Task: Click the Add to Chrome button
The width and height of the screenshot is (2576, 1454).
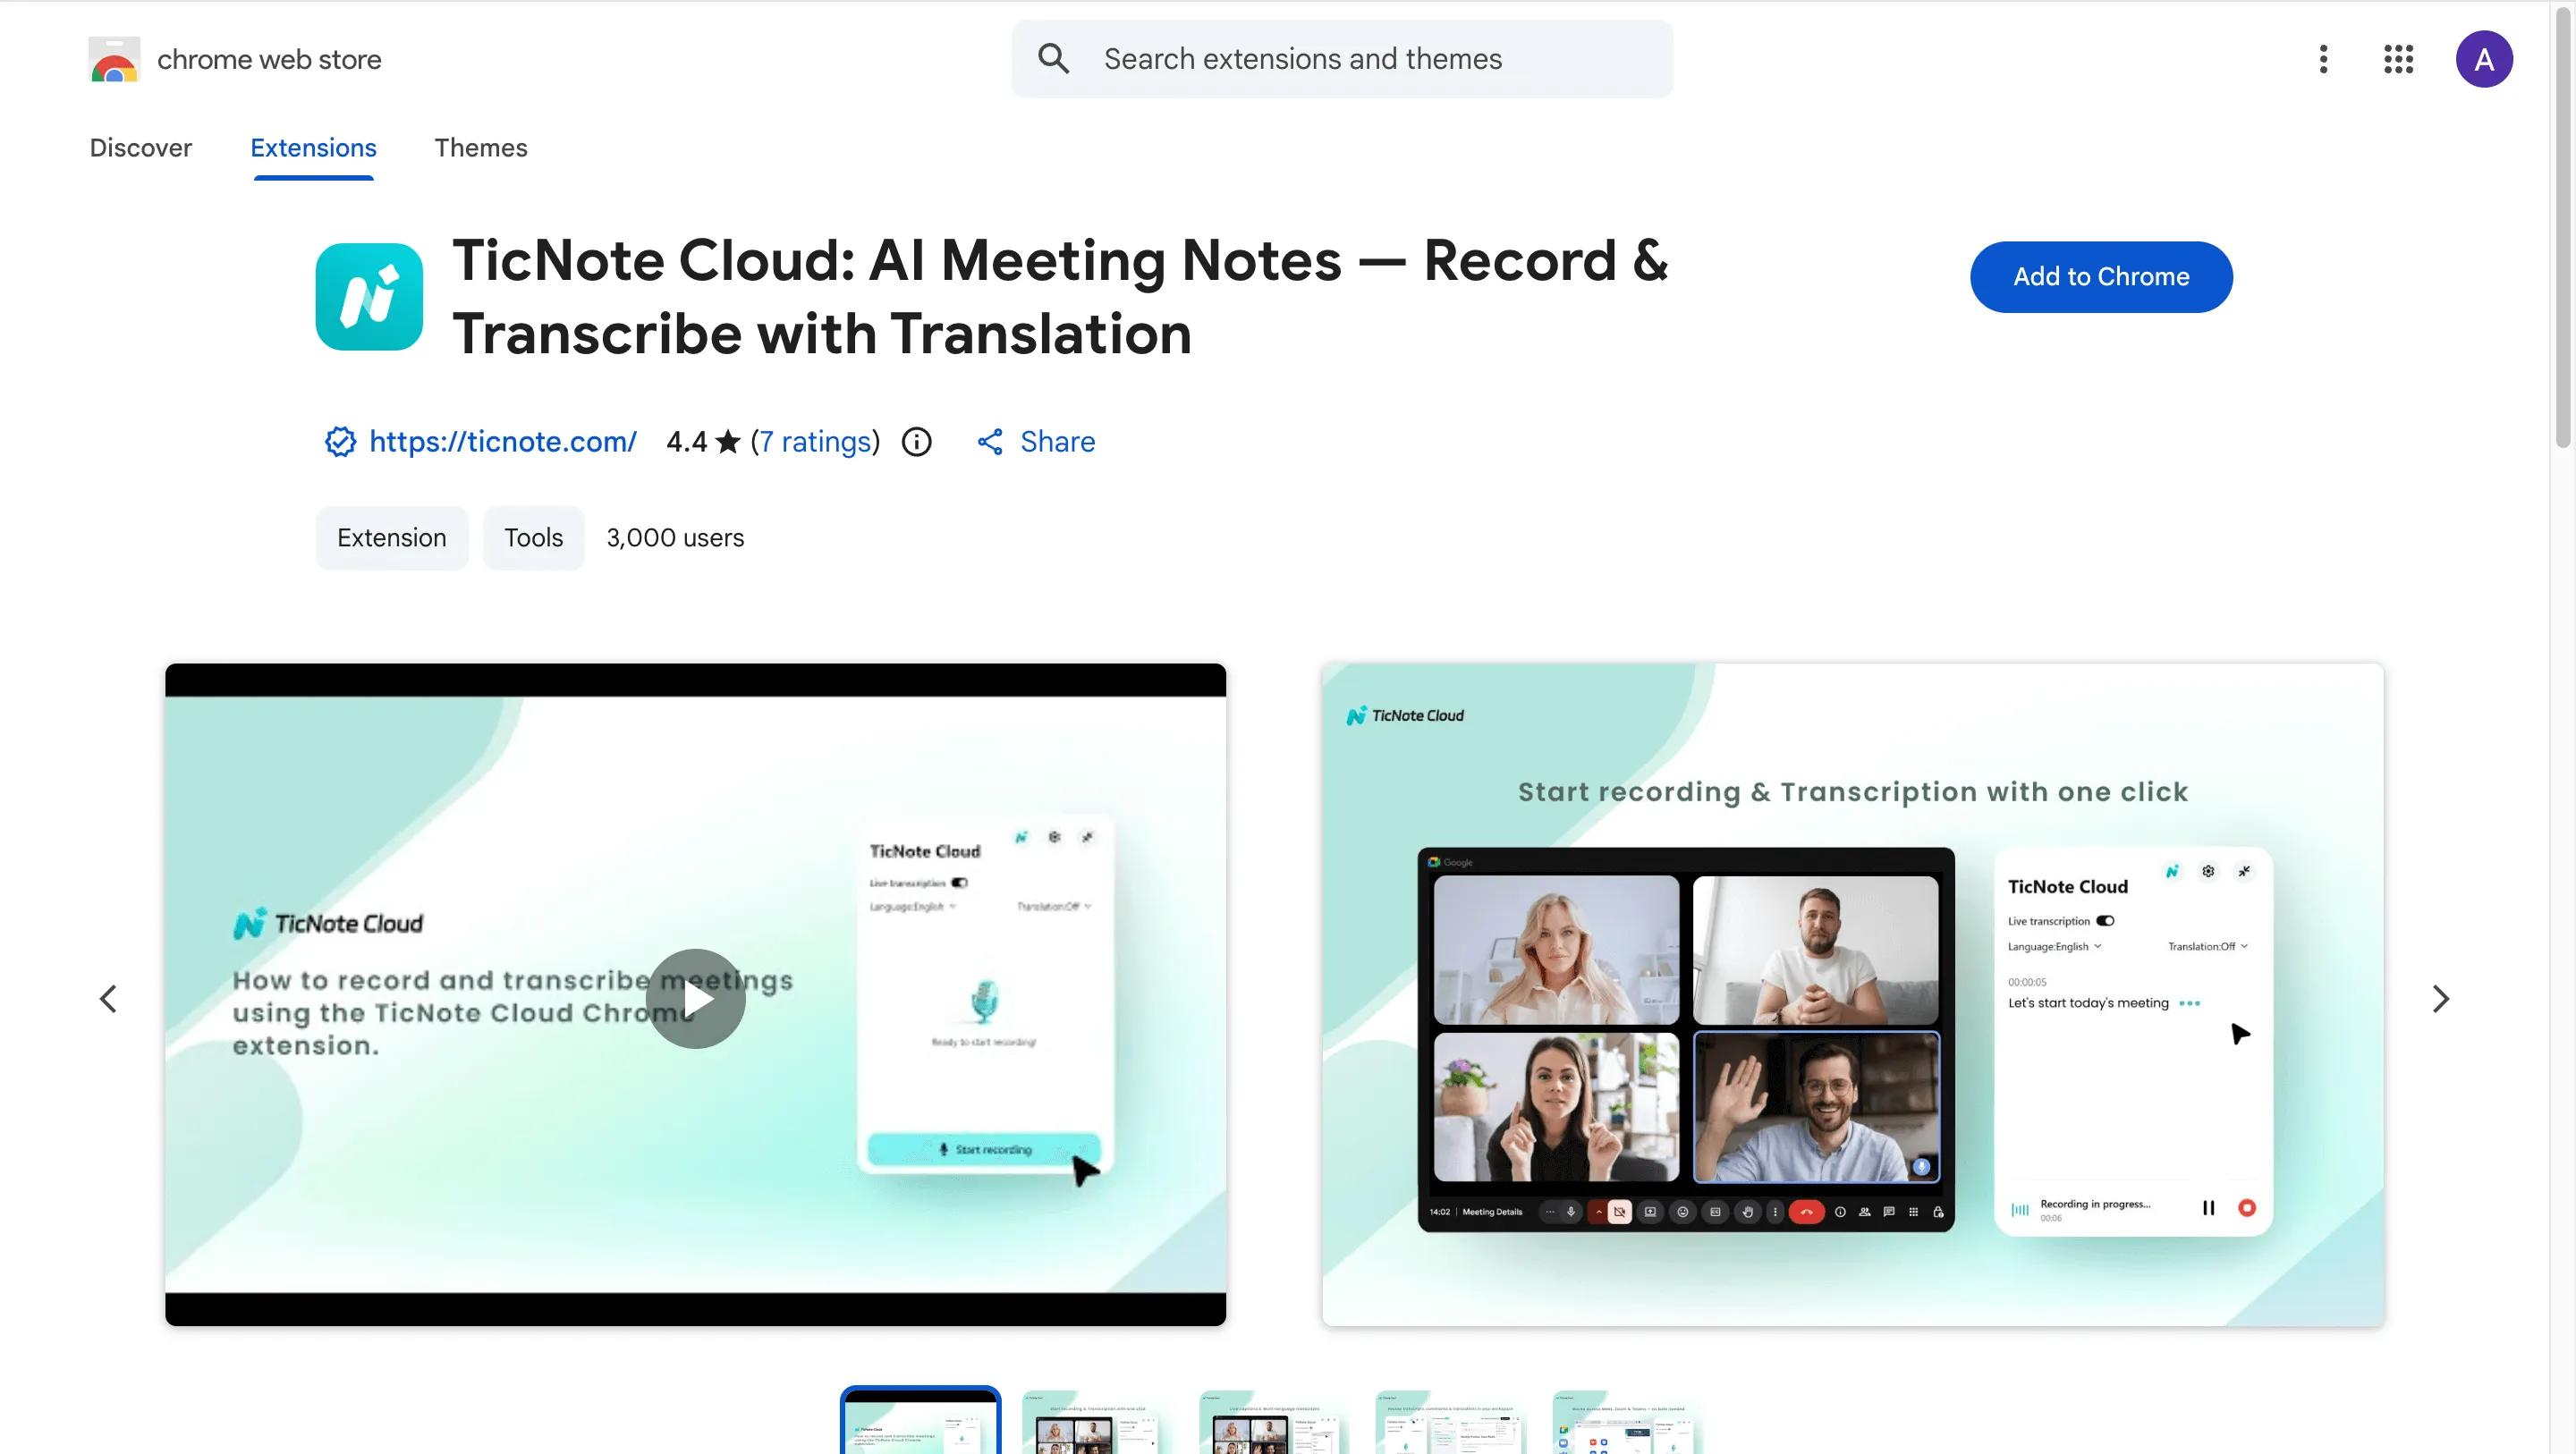Action: tap(2101, 277)
